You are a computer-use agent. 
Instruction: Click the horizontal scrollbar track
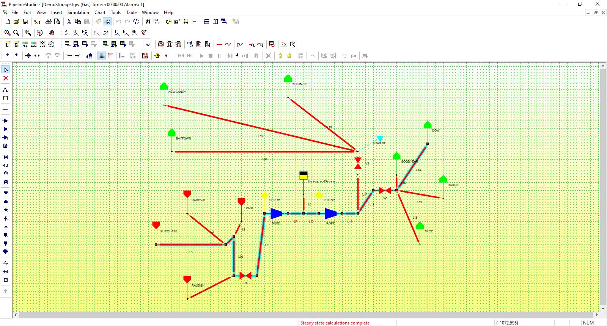coord(305,315)
